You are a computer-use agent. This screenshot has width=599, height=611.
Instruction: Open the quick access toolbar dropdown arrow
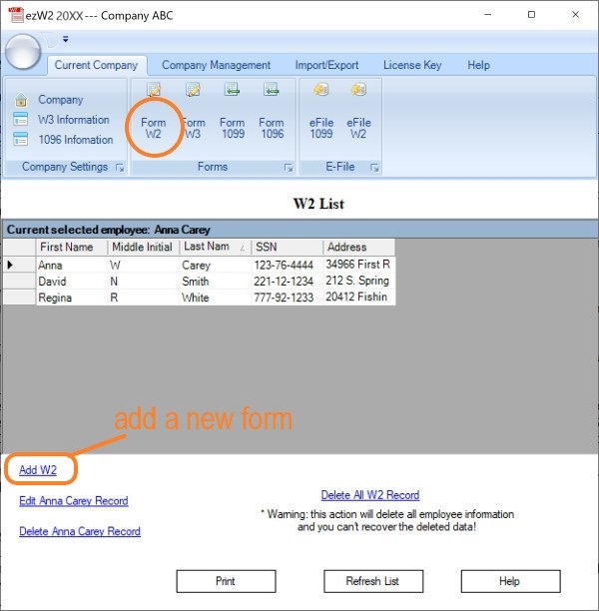click(x=66, y=39)
